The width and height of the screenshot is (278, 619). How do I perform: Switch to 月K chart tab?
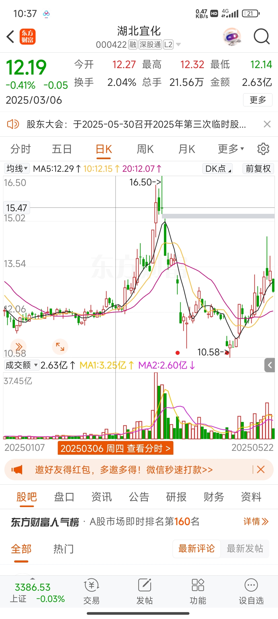click(x=187, y=149)
